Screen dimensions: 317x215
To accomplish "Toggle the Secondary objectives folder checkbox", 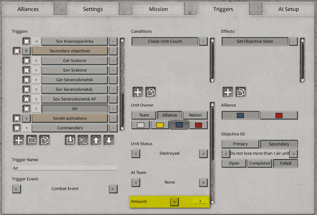I will (17, 51).
